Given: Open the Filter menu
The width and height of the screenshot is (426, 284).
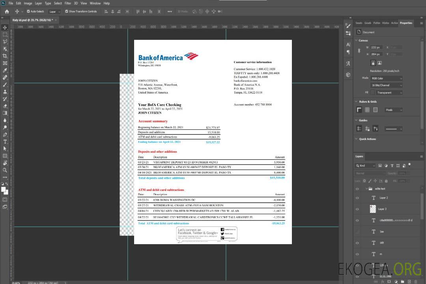Looking at the screenshot, I should (68, 3).
